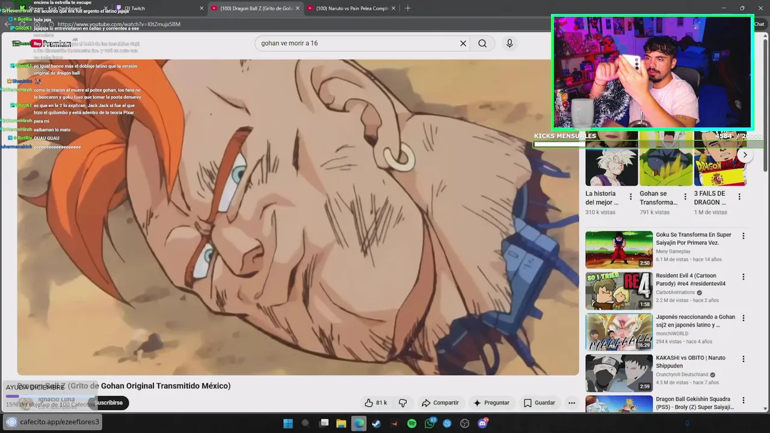Start voice search with the microphone icon
The height and width of the screenshot is (433, 770).
point(510,43)
